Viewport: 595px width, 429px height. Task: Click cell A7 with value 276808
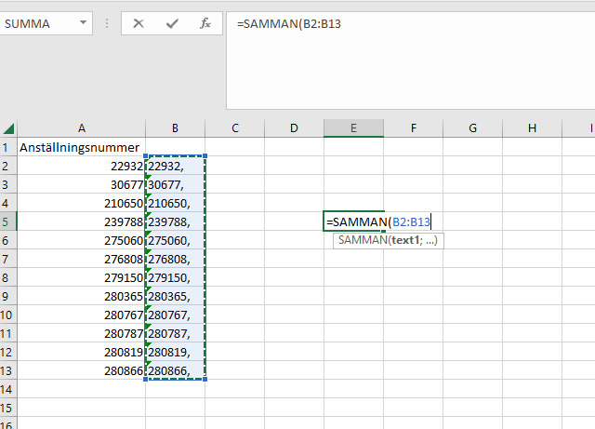click(x=82, y=259)
